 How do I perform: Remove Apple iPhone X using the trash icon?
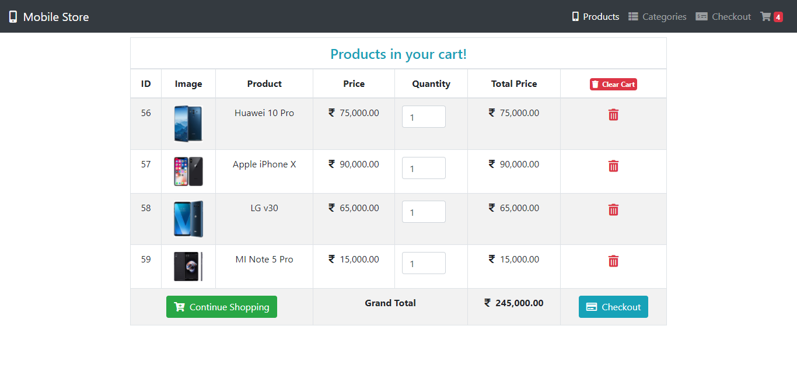pos(613,166)
